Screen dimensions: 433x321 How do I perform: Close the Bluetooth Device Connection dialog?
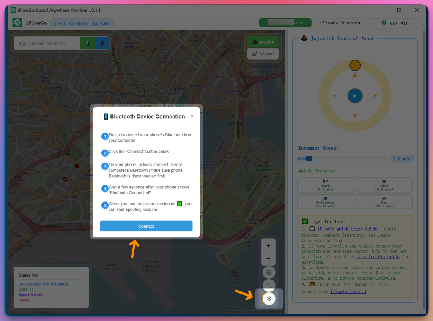192,117
